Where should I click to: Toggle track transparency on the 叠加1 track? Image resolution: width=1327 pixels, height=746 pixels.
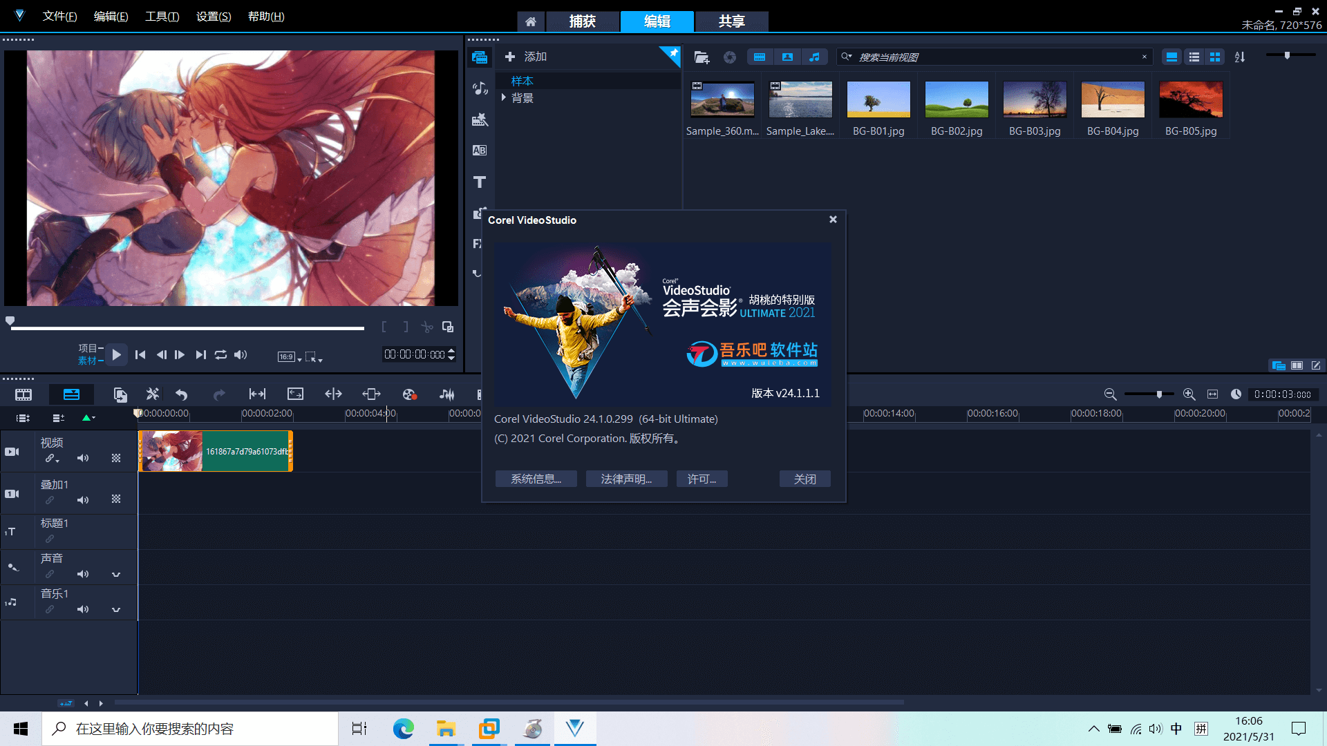point(116,499)
